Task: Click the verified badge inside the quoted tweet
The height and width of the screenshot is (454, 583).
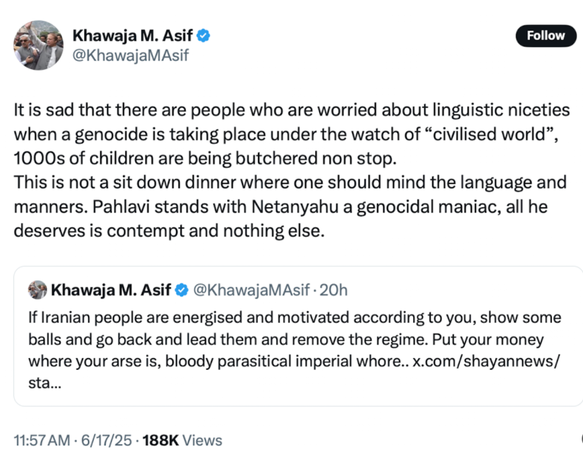Action: [x=181, y=290]
